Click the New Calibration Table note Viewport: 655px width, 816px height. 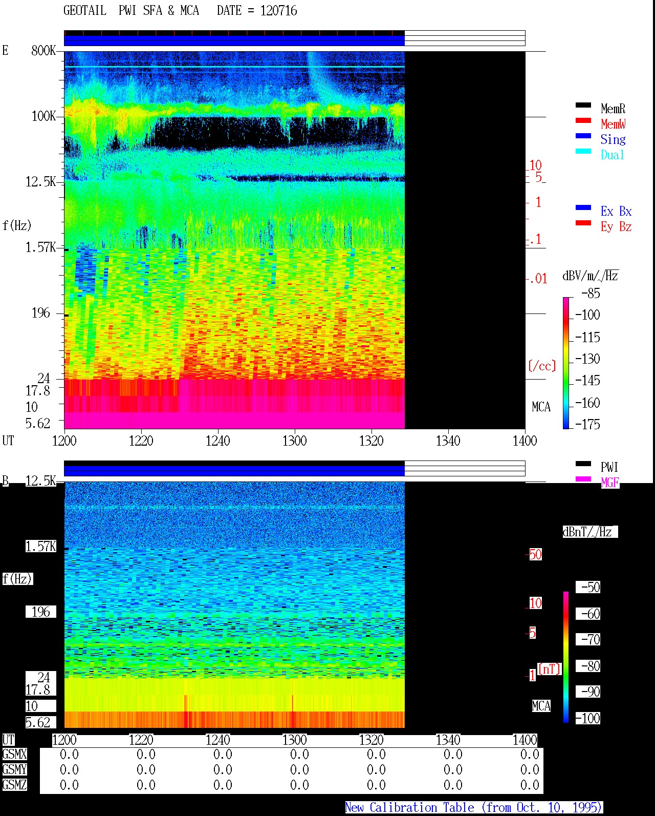(x=473, y=808)
